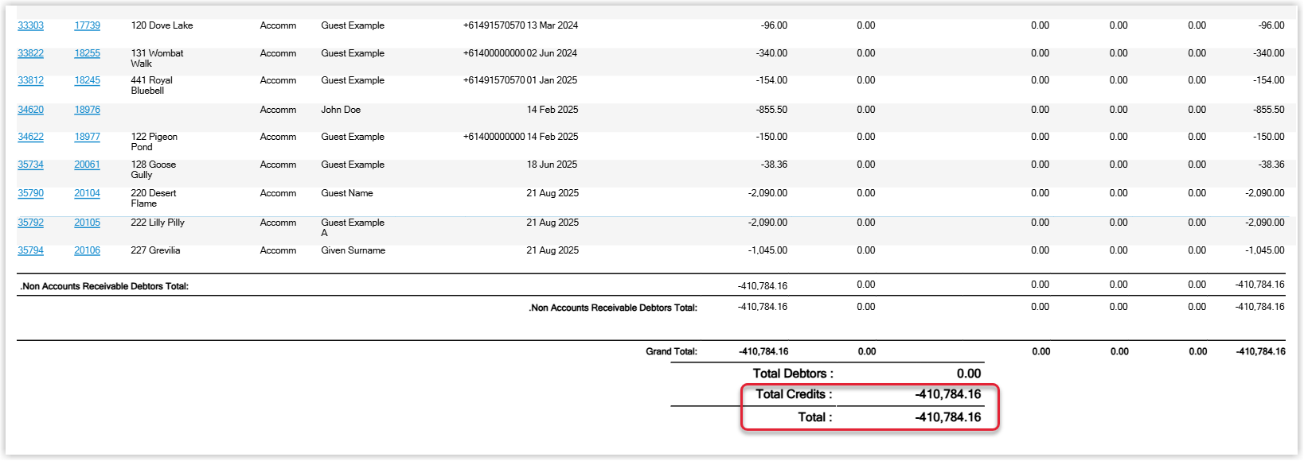Viewport: 1304px width, 461px height.
Task: Select the '120 Dove Lake' cell
Action: (x=162, y=25)
